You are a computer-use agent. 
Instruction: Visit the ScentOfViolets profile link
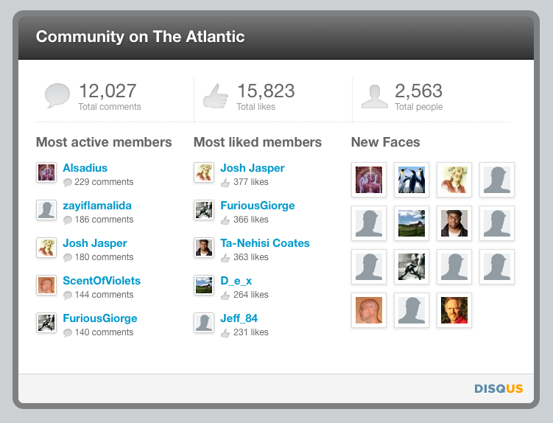[x=102, y=281]
